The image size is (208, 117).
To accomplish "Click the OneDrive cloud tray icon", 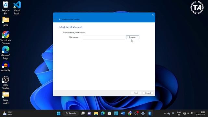I will [169, 113].
